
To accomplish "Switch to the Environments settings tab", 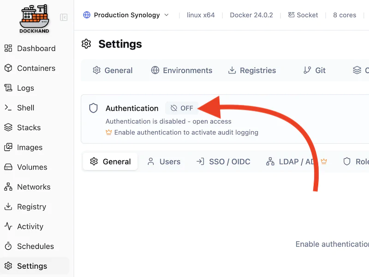I will [182, 70].
